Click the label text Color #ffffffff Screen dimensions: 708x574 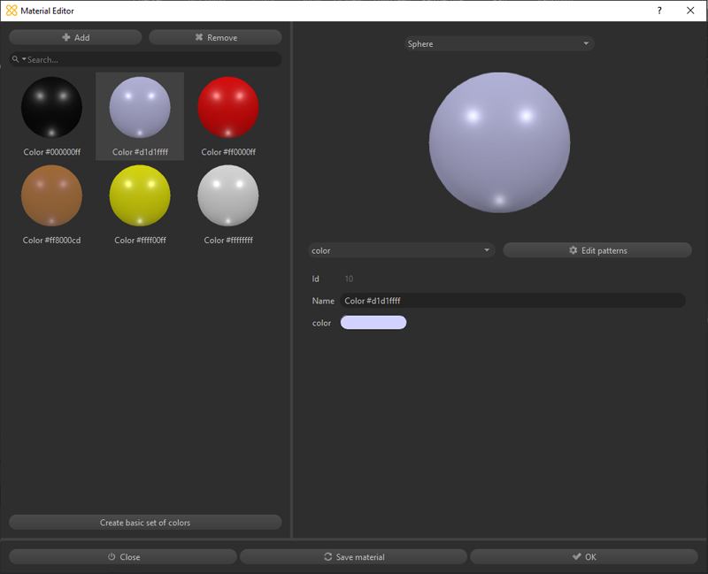pos(228,240)
